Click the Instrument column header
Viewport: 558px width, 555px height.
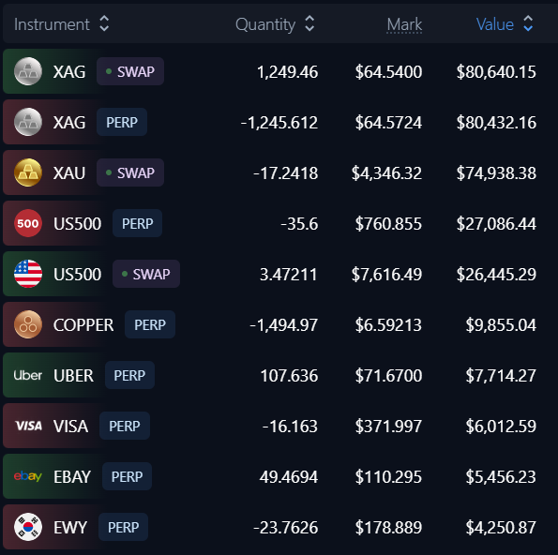click(52, 24)
